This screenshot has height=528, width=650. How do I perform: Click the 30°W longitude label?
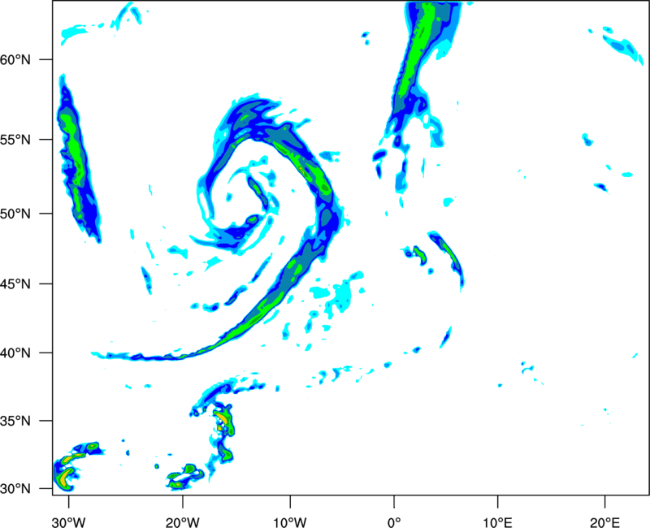point(68,522)
